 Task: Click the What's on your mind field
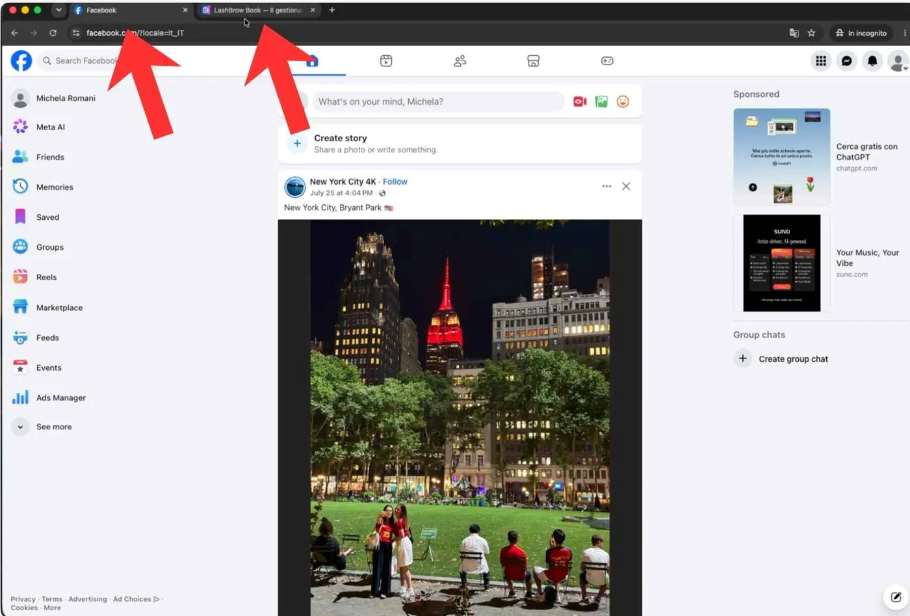tap(438, 101)
